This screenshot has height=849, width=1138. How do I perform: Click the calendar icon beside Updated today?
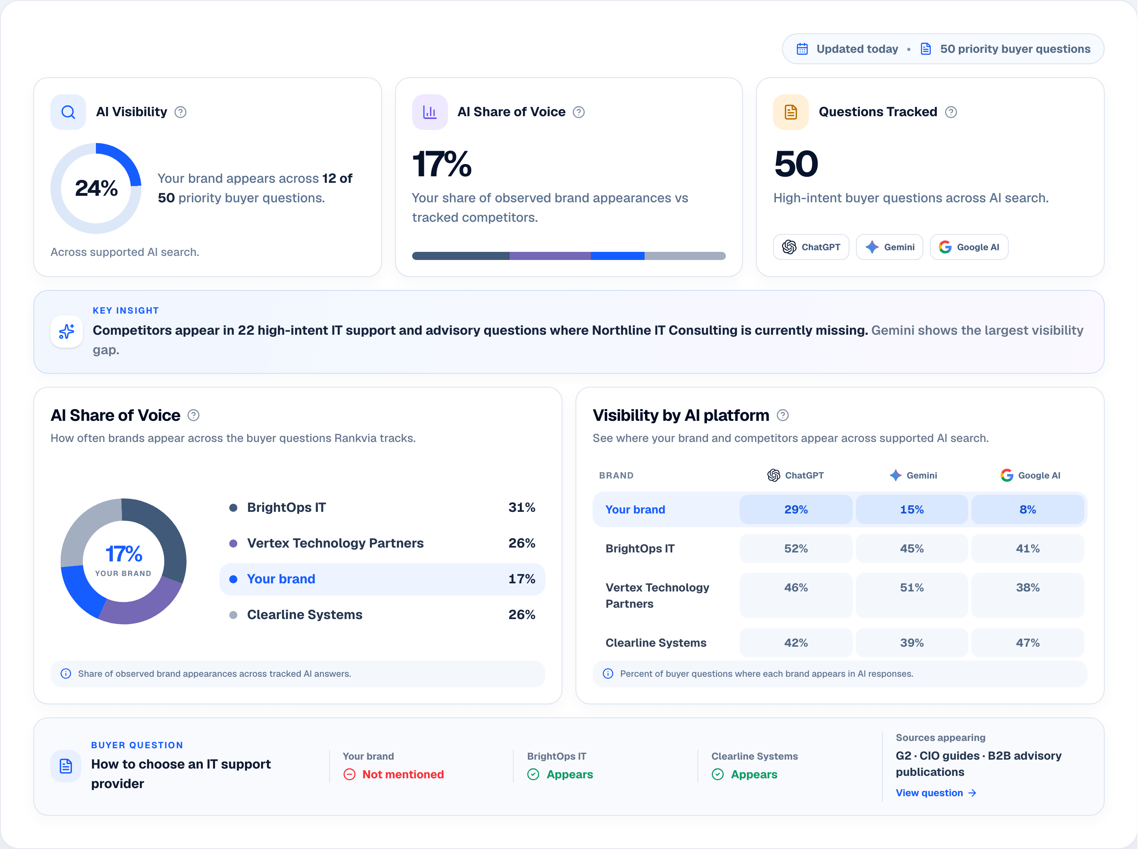802,49
